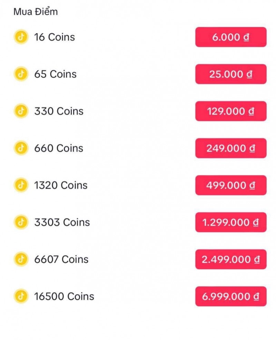The width and height of the screenshot is (276, 340).
Task: Click the coin icon beside 330 Coins
Action: (21, 111)
